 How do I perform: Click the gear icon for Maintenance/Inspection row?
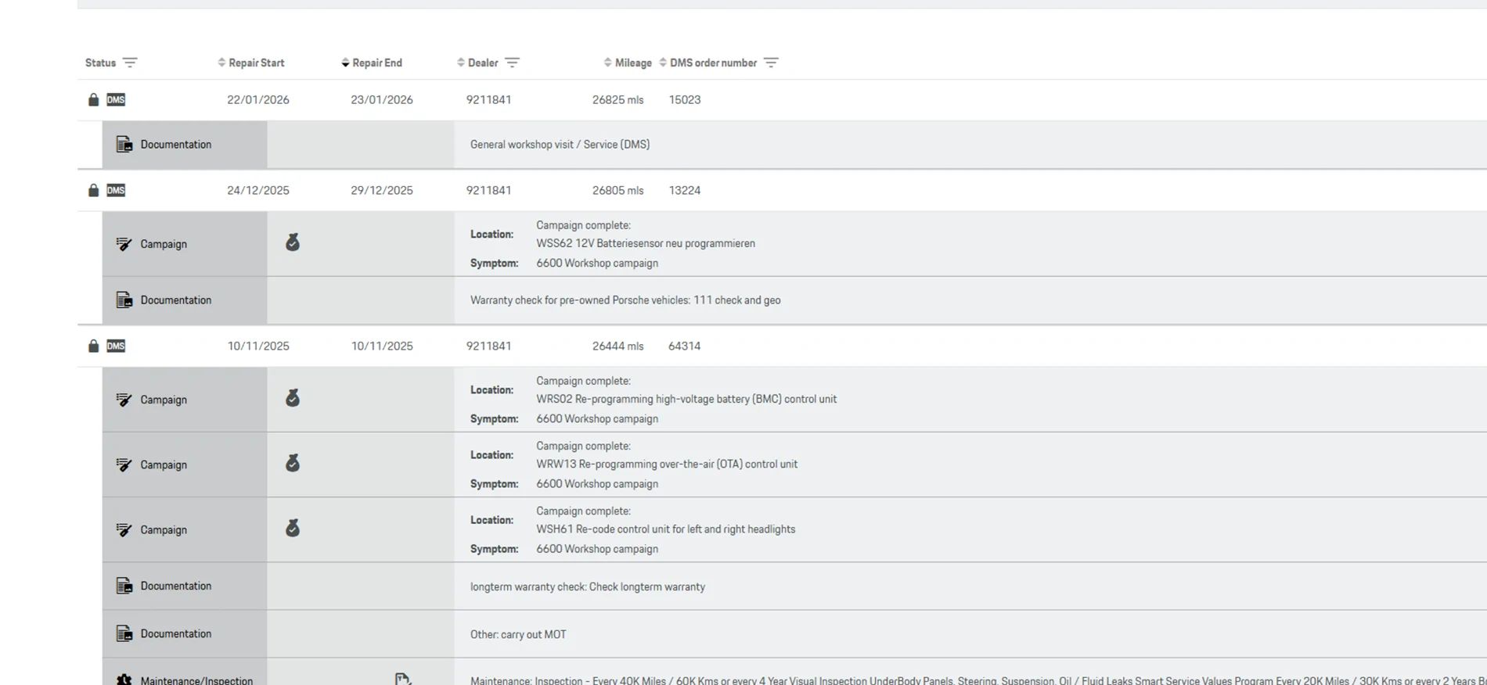pos(124,680)
